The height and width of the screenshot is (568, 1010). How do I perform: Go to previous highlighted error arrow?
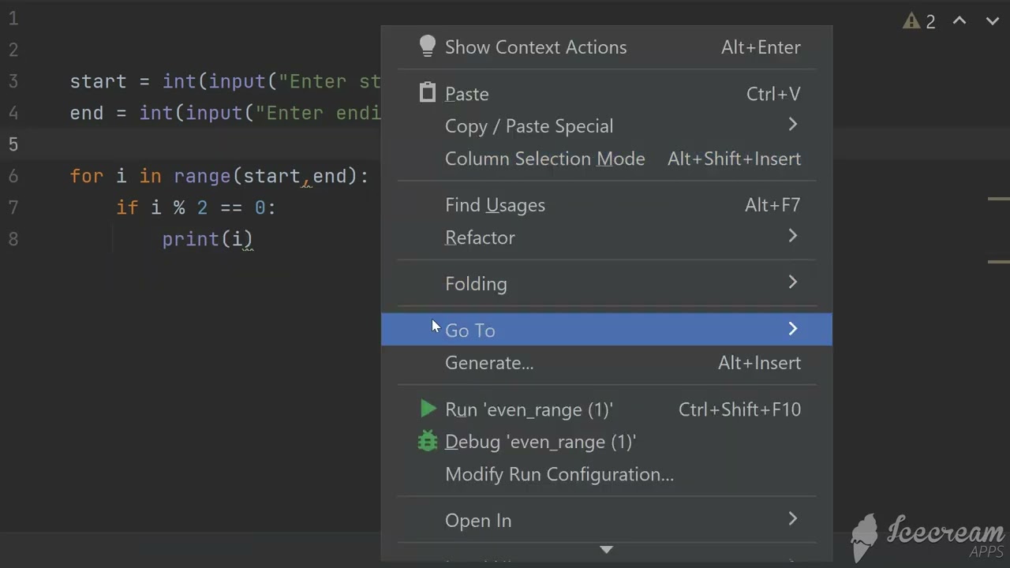tap(959, 21)
